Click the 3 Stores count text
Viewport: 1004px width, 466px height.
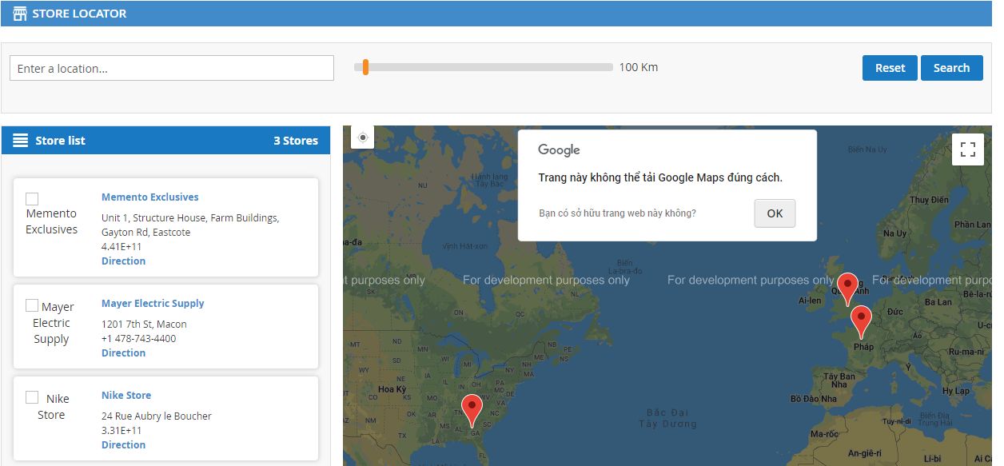click(x=296, y=141)
